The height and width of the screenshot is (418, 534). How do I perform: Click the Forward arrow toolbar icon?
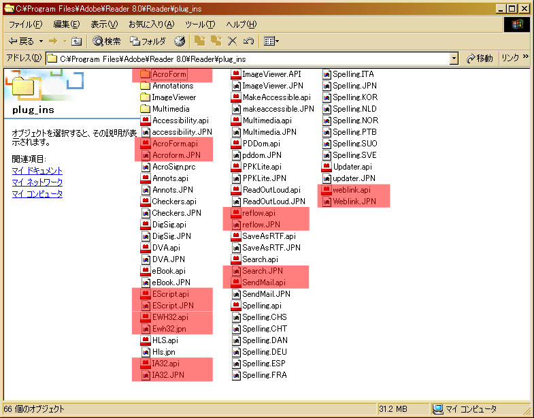(53, 42)
